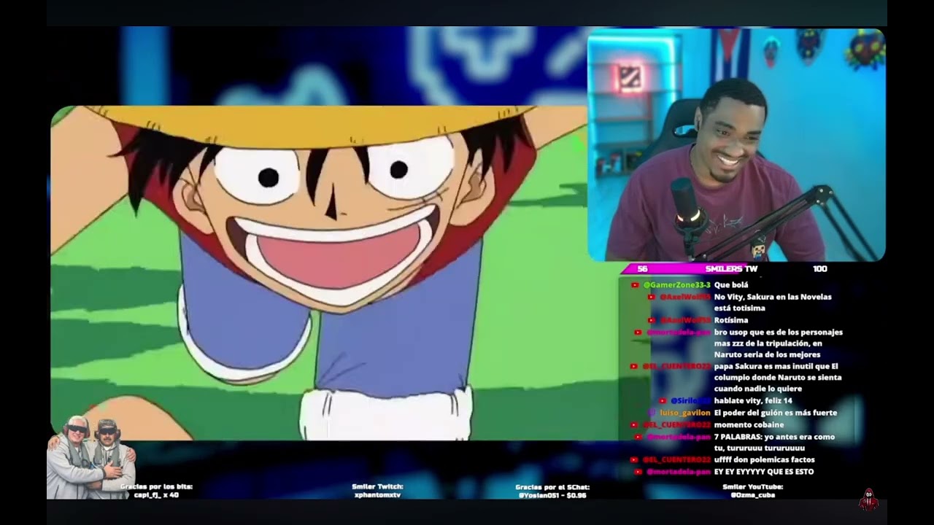
Task: Click the anime video with straw hat character
Action: click(319, 273)
